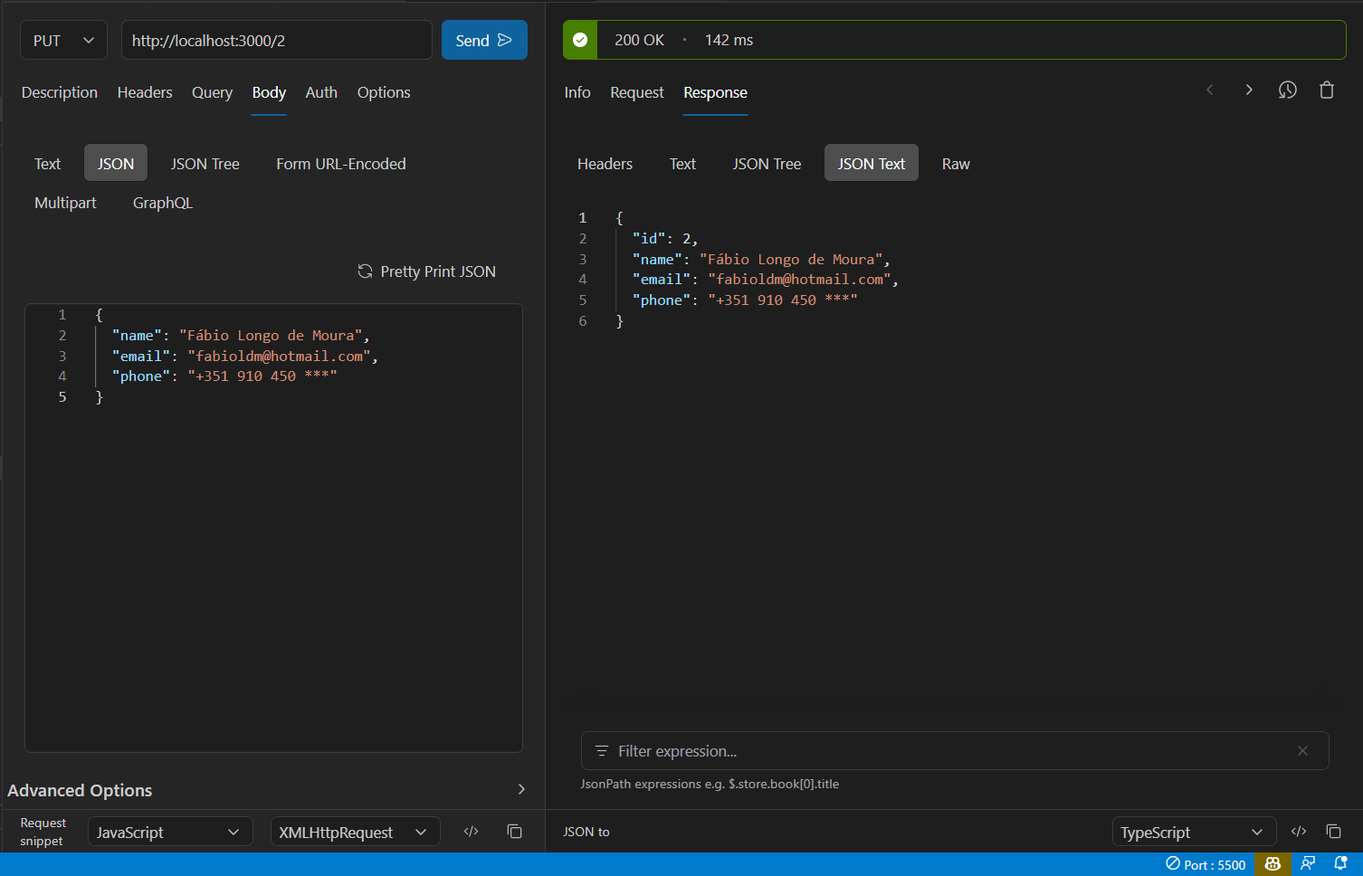Click the Send request button

484,40
